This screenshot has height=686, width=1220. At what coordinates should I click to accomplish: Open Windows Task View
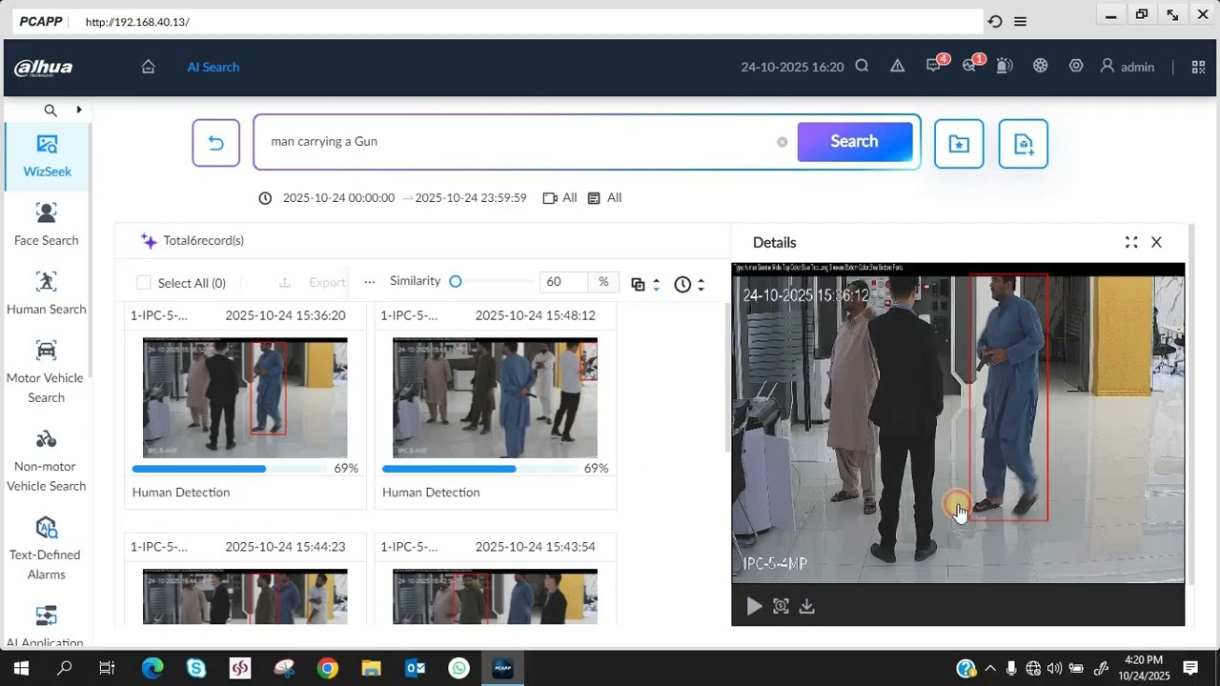tap(107, 668)
